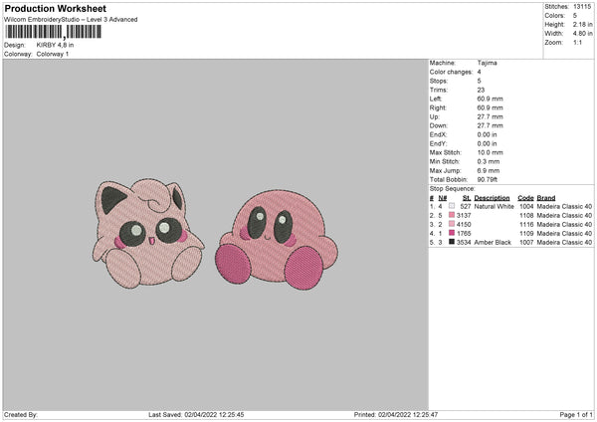The height and width of the screenshot is (422, 597).
Task: Select the Jigglypuff embroidery design
Action: (x=148, y=228)
